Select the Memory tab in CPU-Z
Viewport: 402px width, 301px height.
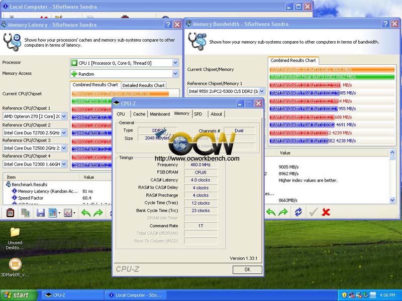[182, 113]
